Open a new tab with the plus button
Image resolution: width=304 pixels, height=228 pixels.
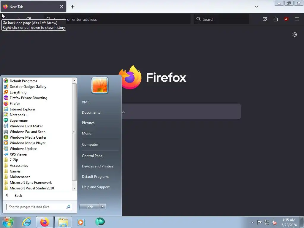coord(72,7)
